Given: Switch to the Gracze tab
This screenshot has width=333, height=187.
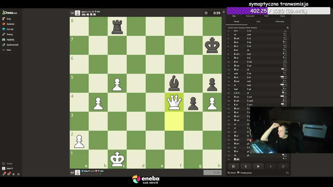Looking at the screenshot, I should (x=283, y=16).
